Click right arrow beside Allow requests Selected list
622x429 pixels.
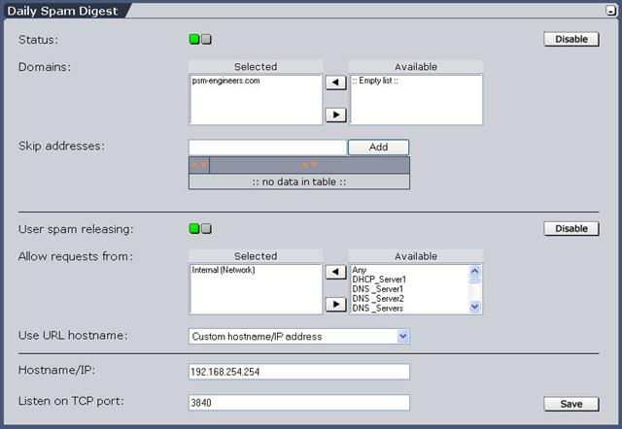(x=335, y=304)
